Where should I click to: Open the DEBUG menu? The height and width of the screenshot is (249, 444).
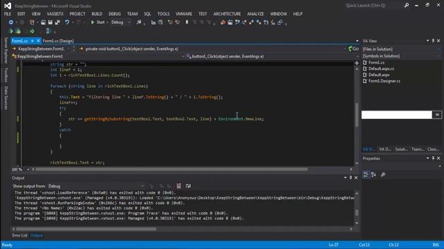point(114,14)
